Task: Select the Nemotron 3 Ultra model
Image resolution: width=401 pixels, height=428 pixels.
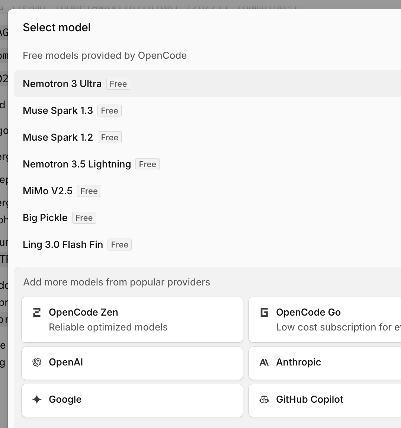Action: (x=207, y=84)
